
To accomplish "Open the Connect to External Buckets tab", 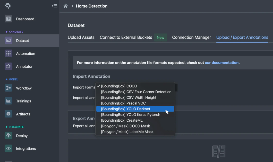I will (126, 37).
